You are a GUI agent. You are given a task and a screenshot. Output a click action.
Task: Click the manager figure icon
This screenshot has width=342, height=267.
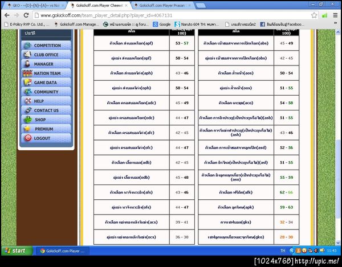pos(28,64)
